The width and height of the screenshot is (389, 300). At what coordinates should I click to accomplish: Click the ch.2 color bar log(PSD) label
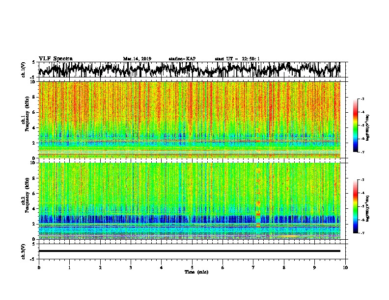pyautogui.click(x=368, y=208)
